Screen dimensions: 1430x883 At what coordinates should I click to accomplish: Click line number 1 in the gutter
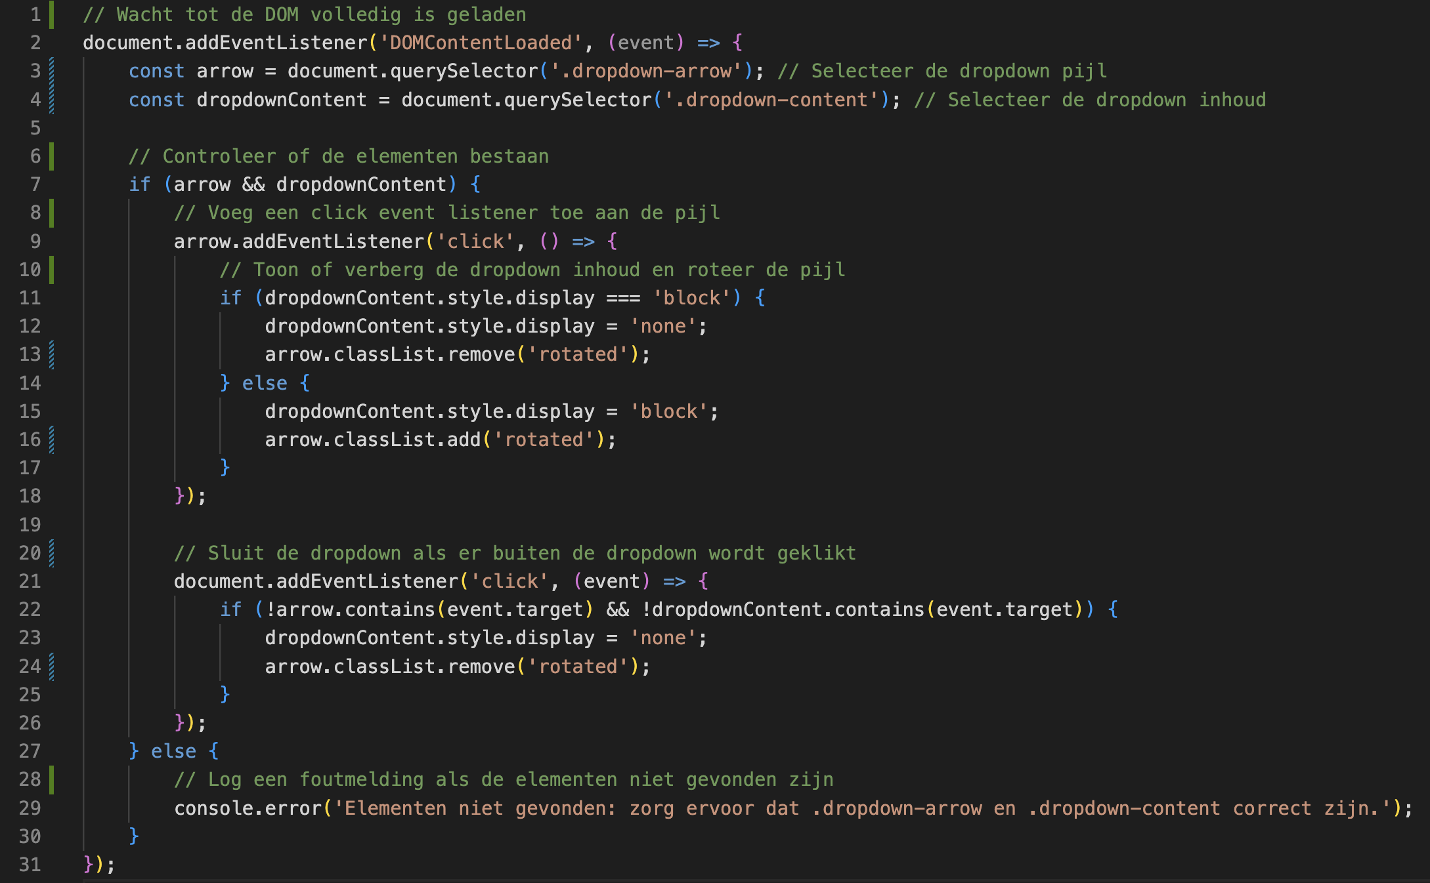[x=35, y=14]
